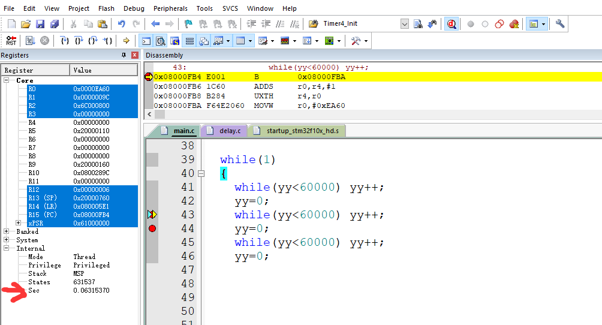Image resolution: width=602 pixels, height=325 pixels.
Task: Undo the last edit
Action: (121, 24)
